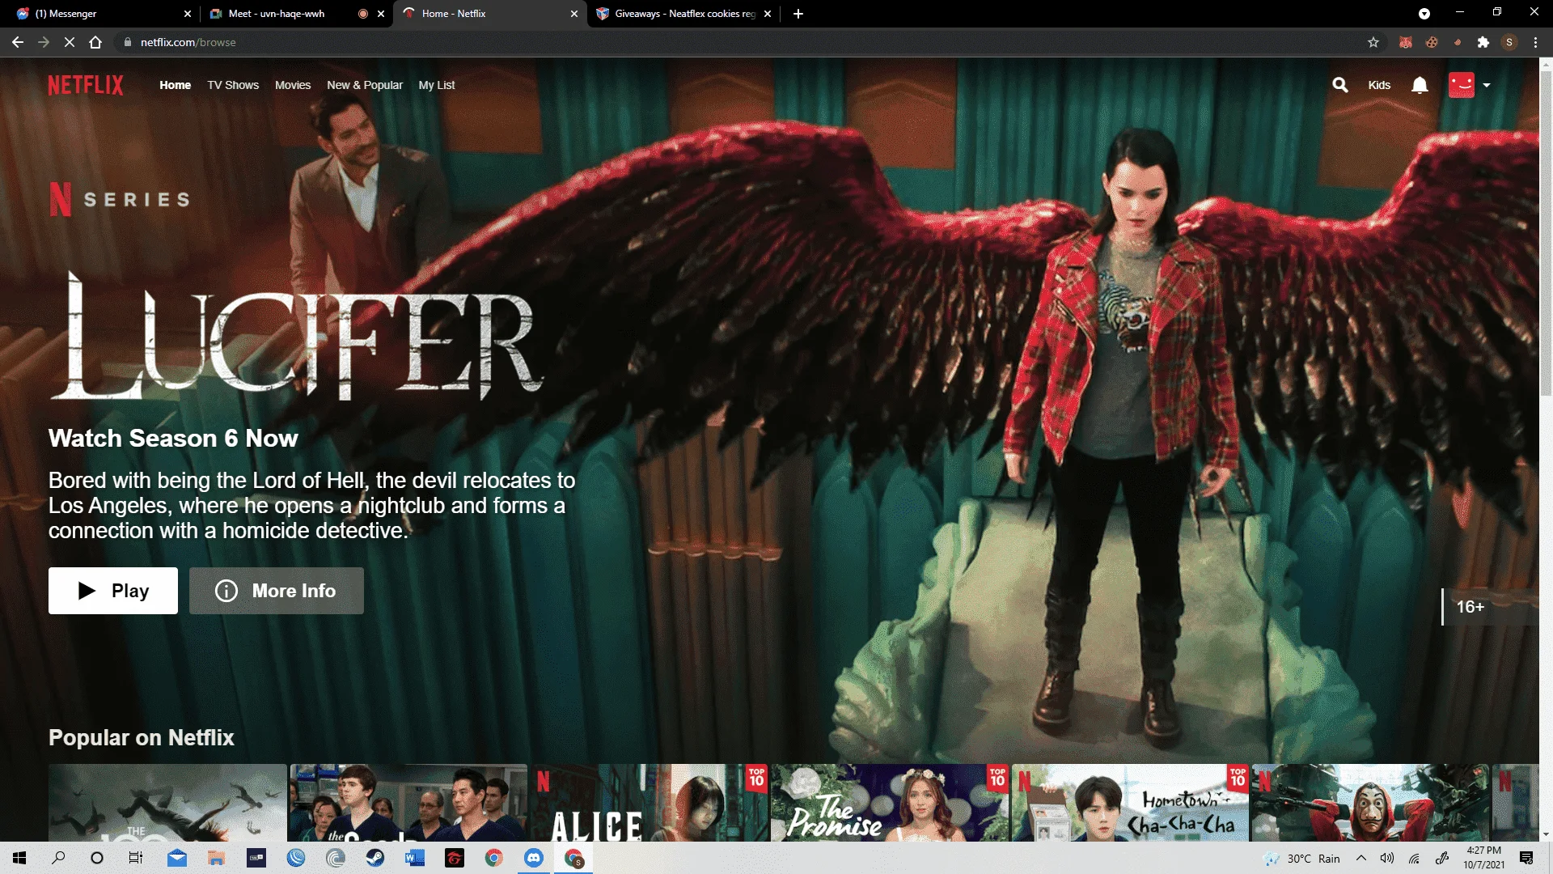Switch to the Meet uvn-haqe-wwh tab
The height and width of the screenshot is (874, 1553).
click(x=295, y=14)
